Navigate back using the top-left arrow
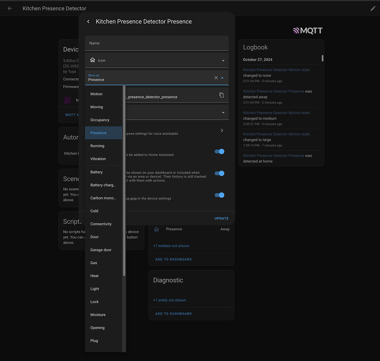The width and height of the screenshot is (380, 361). (x=10, y=8)
